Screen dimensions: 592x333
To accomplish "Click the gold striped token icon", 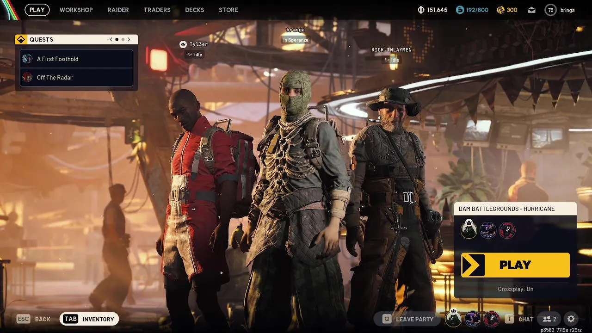I will 500,10.
